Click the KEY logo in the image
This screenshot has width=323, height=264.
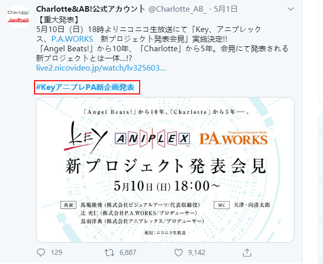(x=85, y=138)
